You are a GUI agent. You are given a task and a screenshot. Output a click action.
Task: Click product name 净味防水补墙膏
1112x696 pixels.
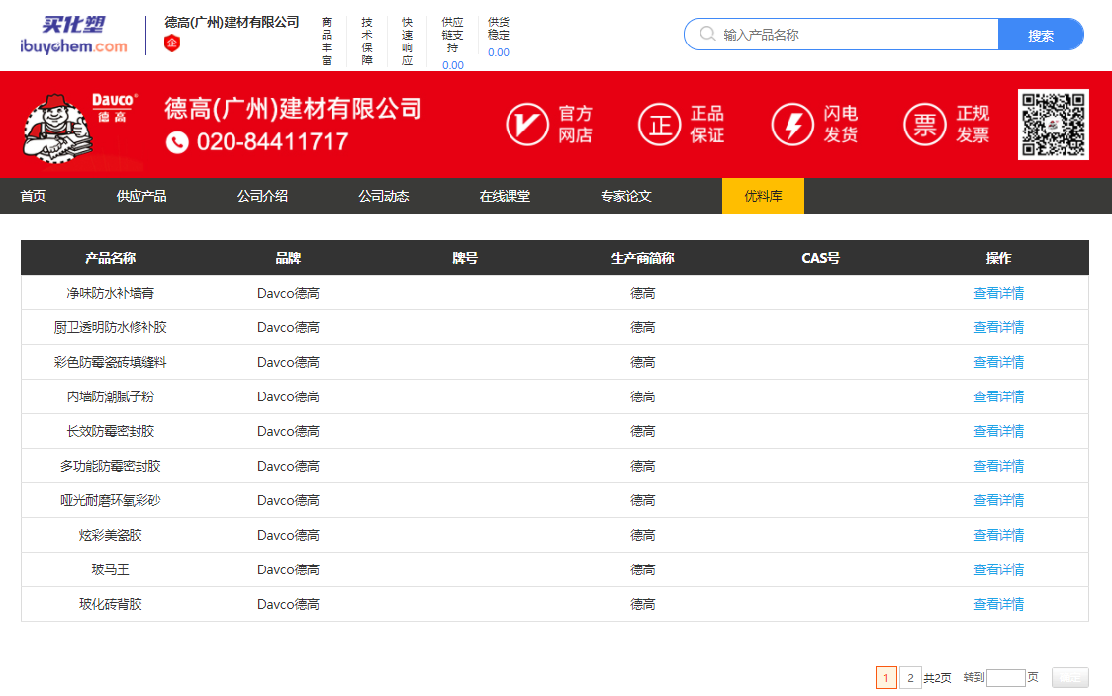coord(110,293)
